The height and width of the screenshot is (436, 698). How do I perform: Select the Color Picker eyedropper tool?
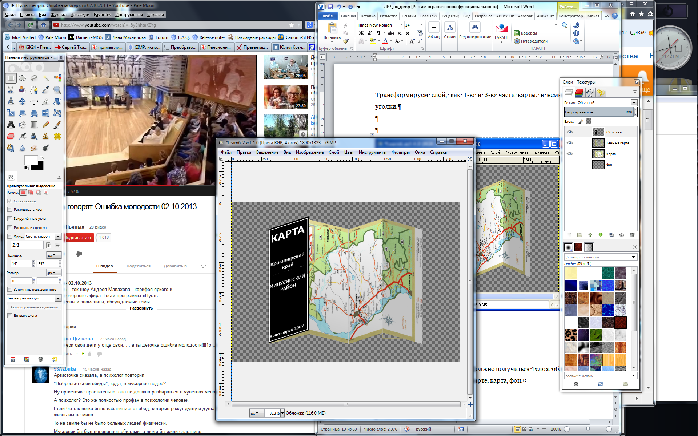(x=46, y=89)
